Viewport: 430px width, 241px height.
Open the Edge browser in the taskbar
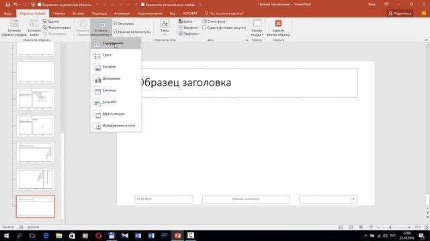pos(46,236)
